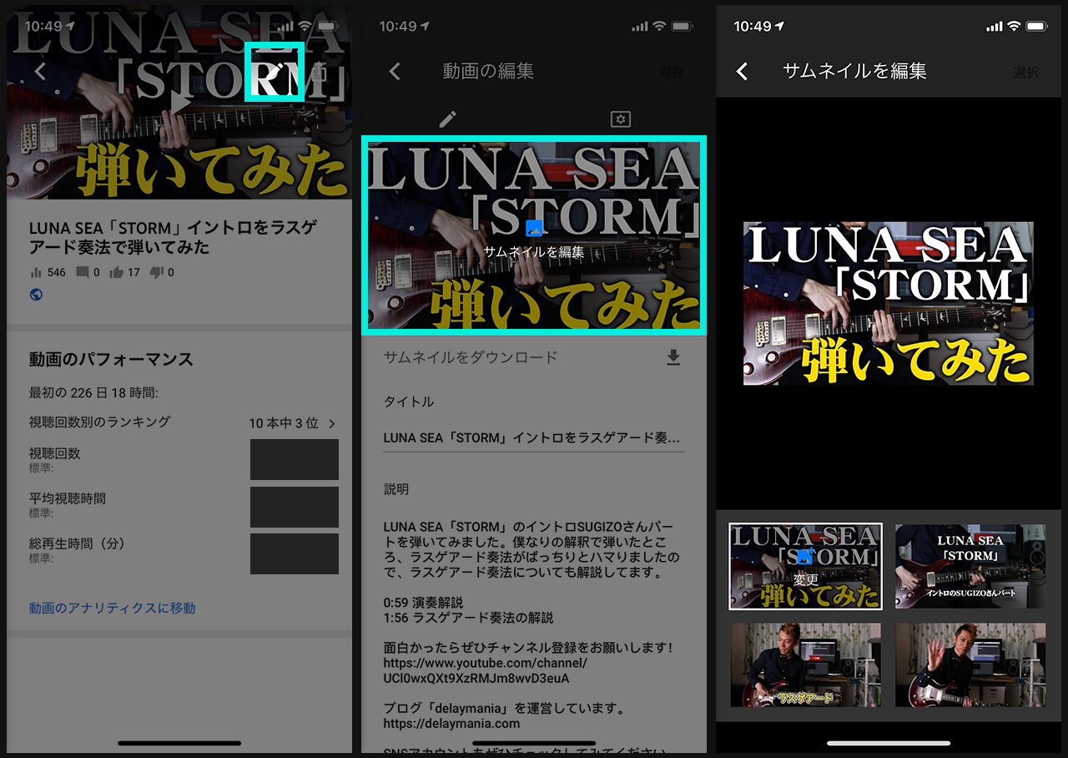Tap the 動画の編集 screen title
Viewport: 1068px width, 758px height.
488,72
